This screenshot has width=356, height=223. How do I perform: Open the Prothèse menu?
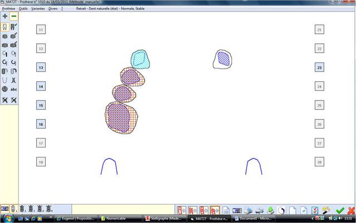[9, 9]
